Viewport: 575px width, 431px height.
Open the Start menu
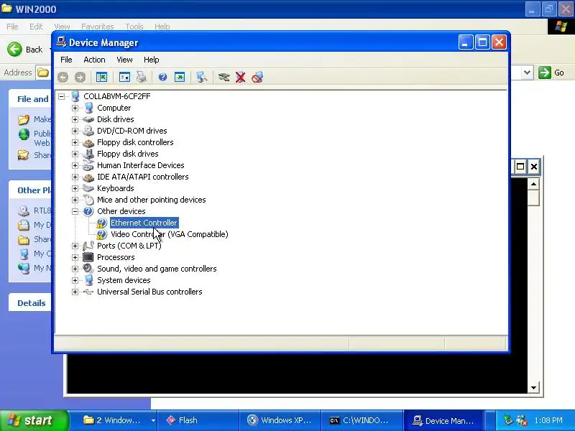pos(34,420)
